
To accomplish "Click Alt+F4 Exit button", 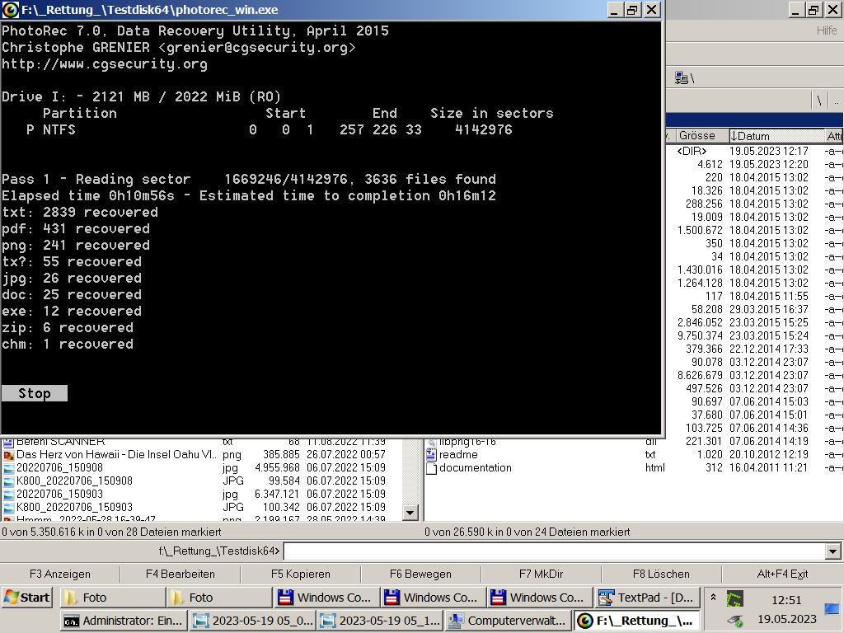I will pyautogui.click(x=782, y=574).
